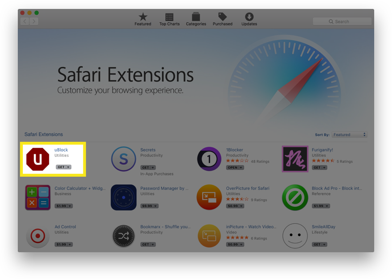The width and height of the screenshot is (392, 279).
Task: Buy Password Manager for $9.99
Action: tap(147, 206)
